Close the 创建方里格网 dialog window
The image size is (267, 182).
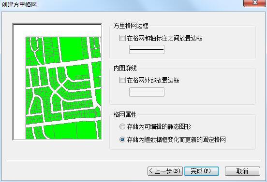pyautogui.click(x=254, y=3)
